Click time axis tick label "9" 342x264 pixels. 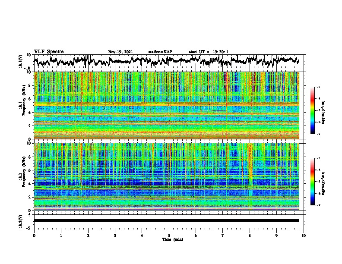tap(276, 236)
